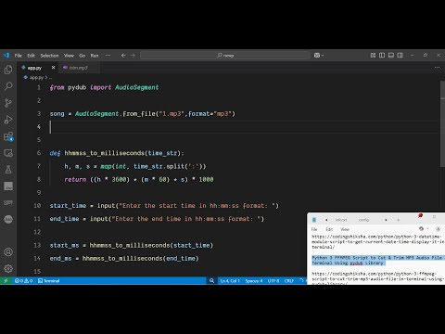Open Notepad settings gear icon
The height and width of the screenshot is (334, 445).
click(438, 229)
